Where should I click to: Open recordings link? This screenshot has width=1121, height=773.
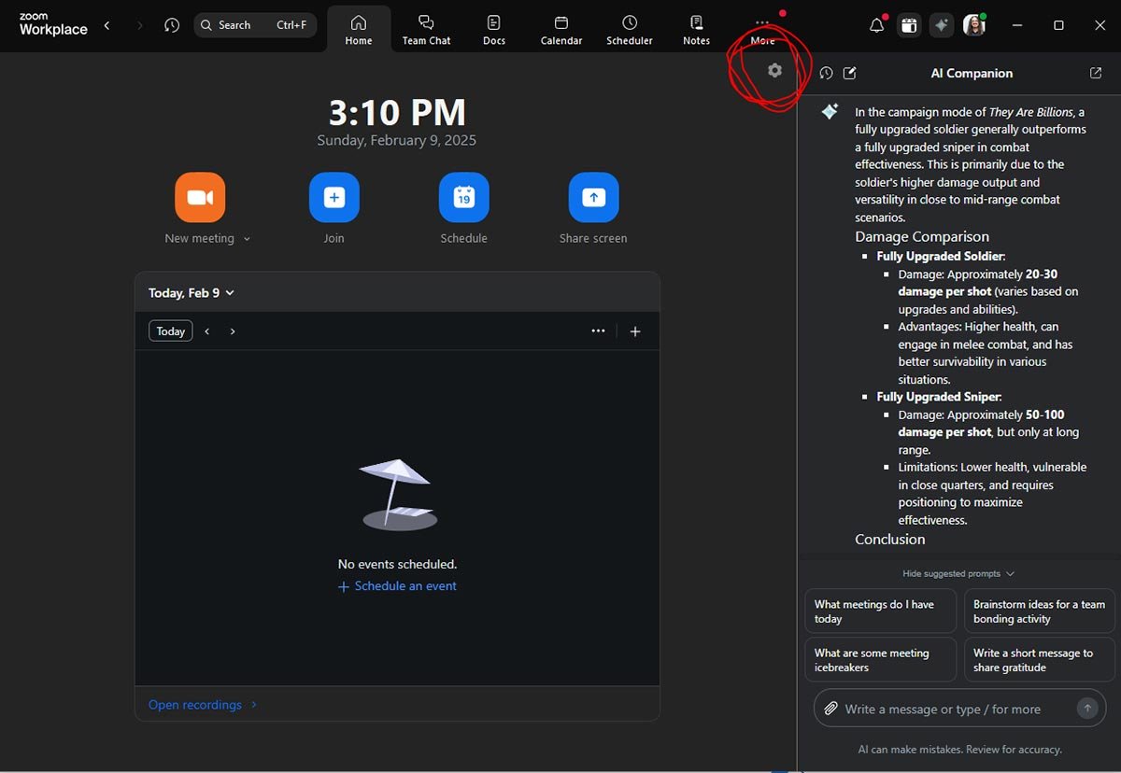pos(203,705)
